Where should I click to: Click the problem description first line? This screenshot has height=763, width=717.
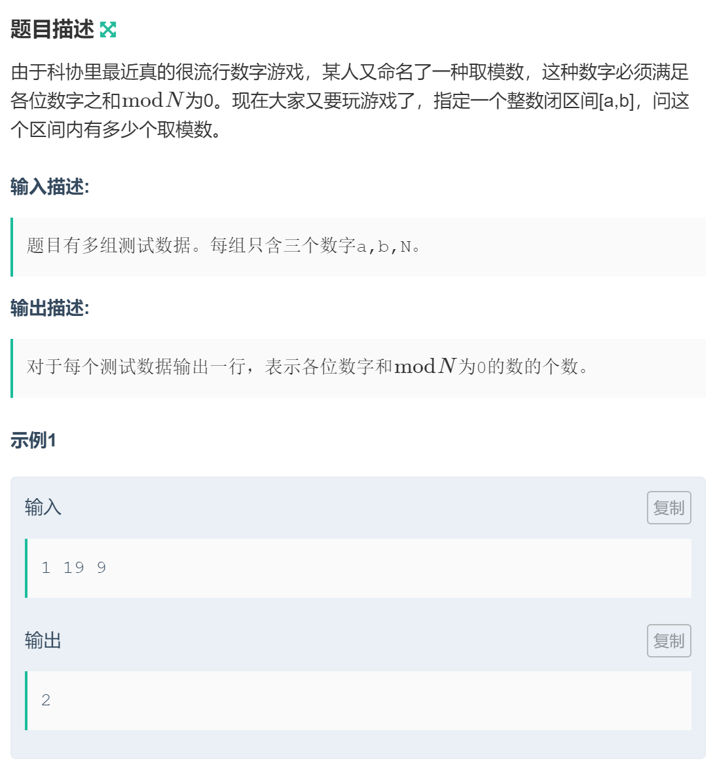[350, 72]
